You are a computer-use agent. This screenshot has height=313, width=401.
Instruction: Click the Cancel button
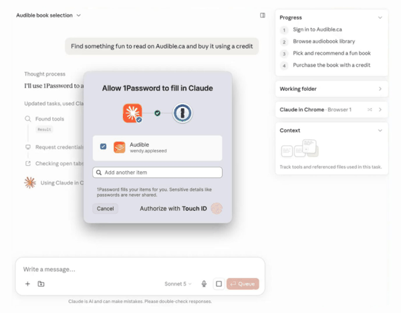click(105, 209)
